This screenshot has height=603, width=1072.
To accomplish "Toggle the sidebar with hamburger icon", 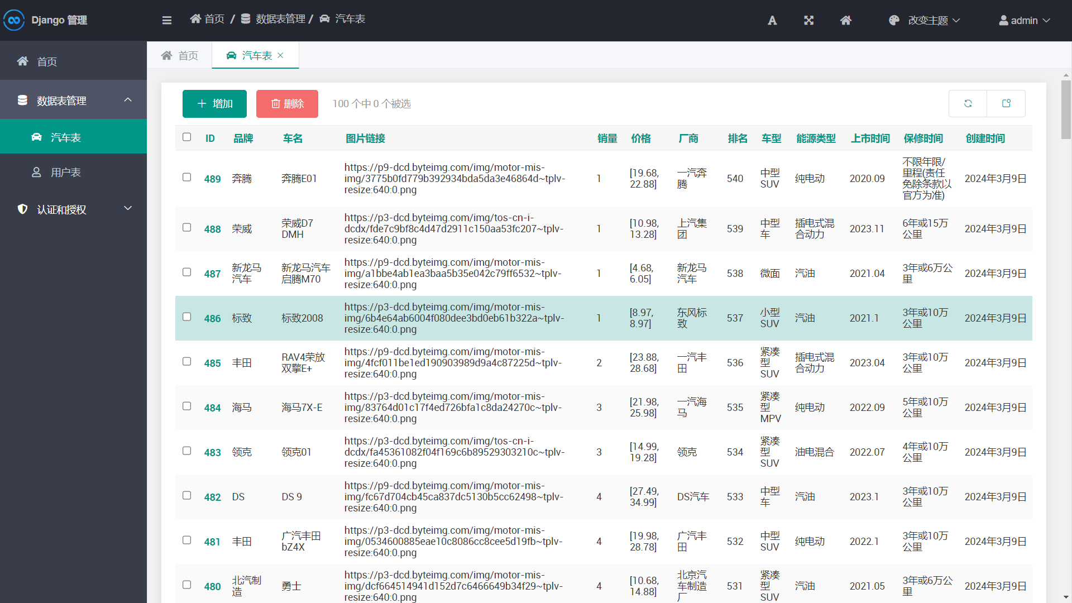I will [166, 20].
